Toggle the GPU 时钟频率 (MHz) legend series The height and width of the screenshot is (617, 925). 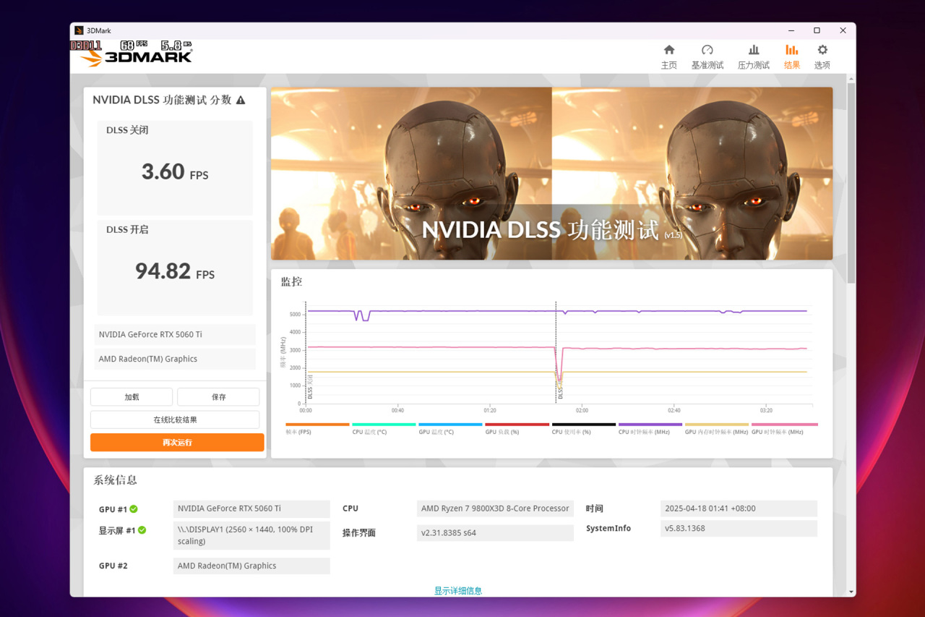[x=784, y=429]
